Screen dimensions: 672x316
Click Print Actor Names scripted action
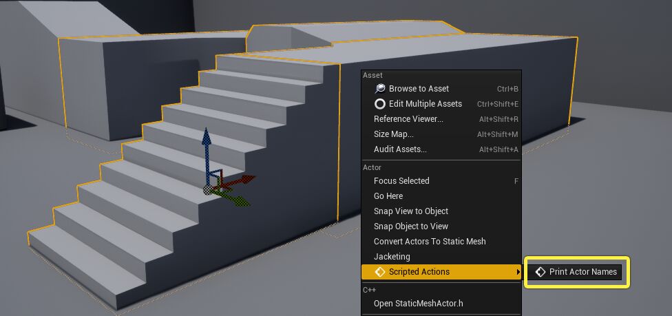pyautogui.click(x=575, y=272)
